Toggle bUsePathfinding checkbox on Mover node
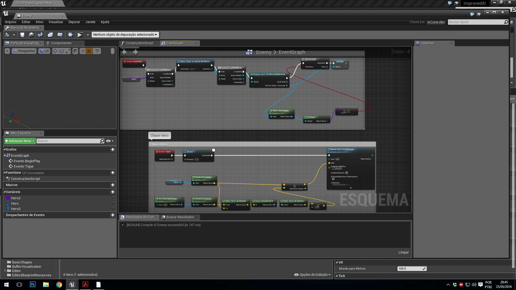The height and width of the screenshot is (290, 516). [347, 173]
